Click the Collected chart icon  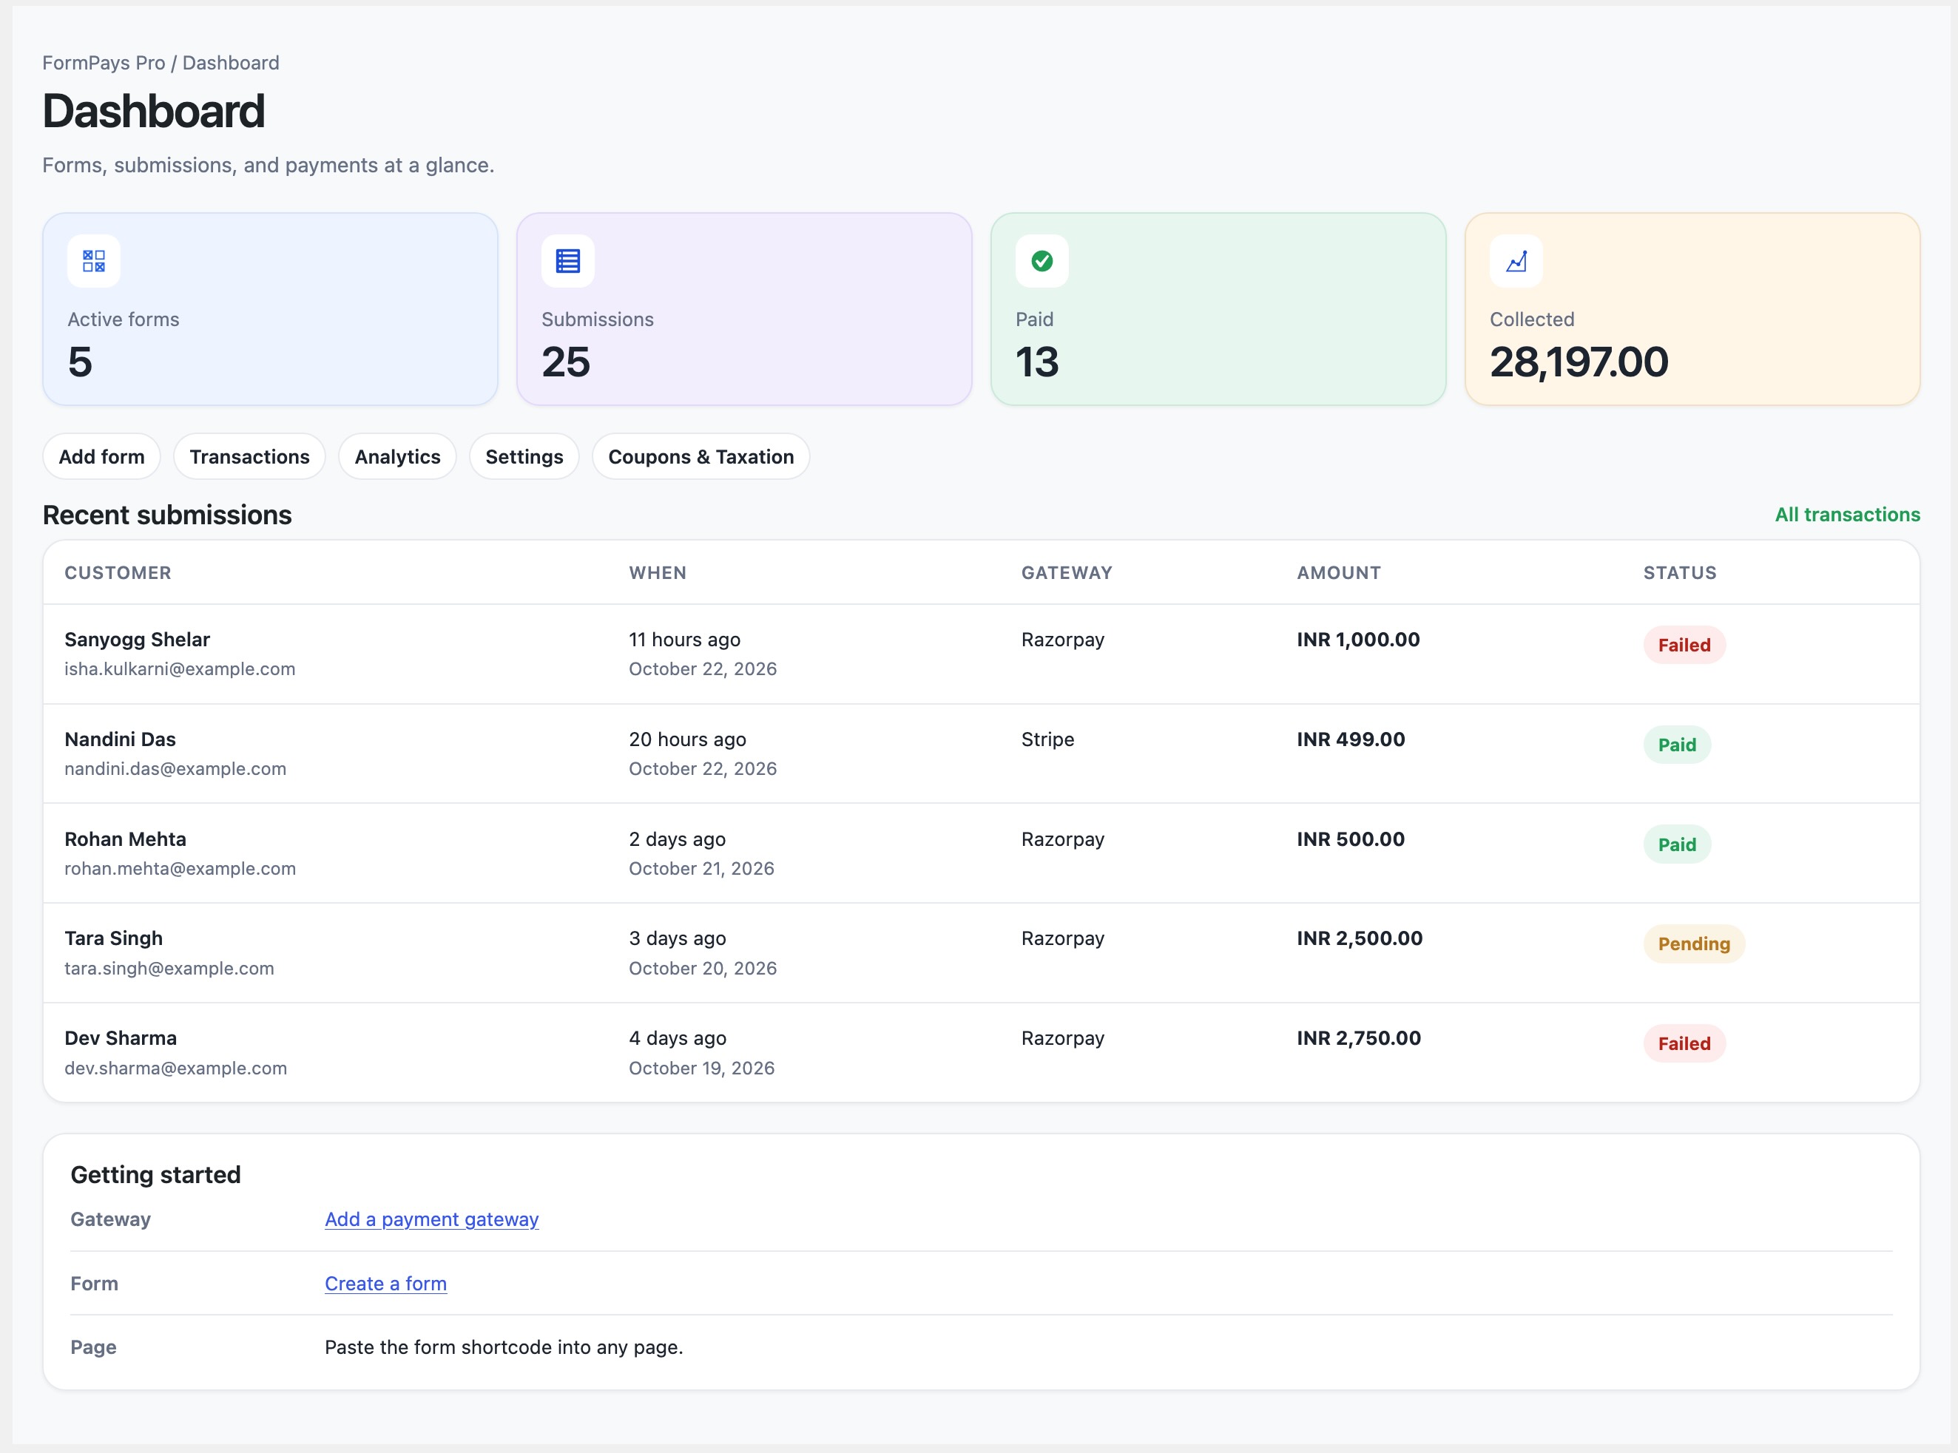coord(1516,261)
